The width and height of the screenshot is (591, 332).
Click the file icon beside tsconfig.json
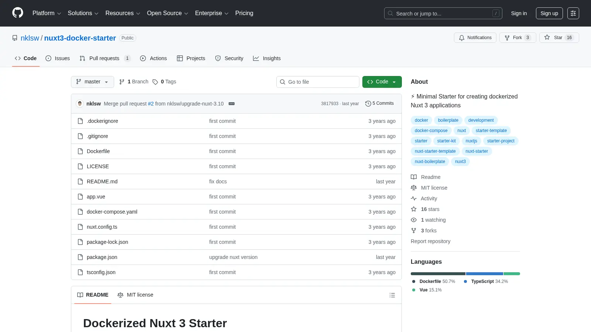tap(80, 272)
